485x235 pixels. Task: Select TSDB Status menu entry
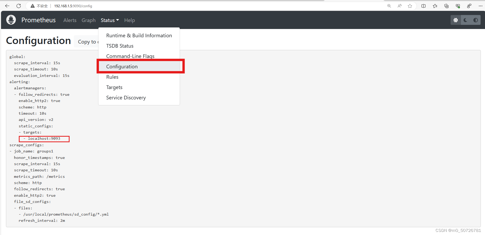pos(139,46)
